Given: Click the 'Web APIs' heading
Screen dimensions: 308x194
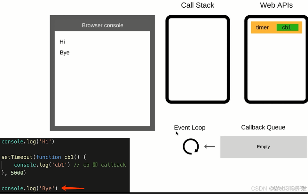Looking at the screenshot, I should (x=276, y=5).
